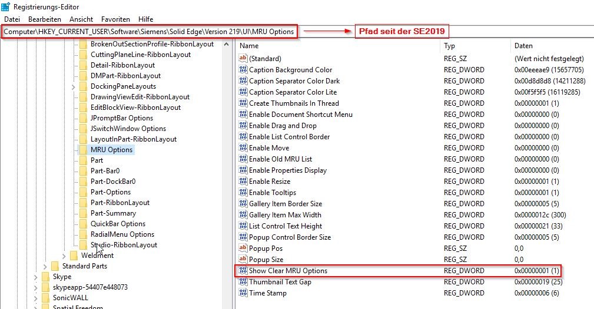Viewport: 594px width, 309px height.
Task: Select the (Standard) string value icon
Action: click(243, 58)
